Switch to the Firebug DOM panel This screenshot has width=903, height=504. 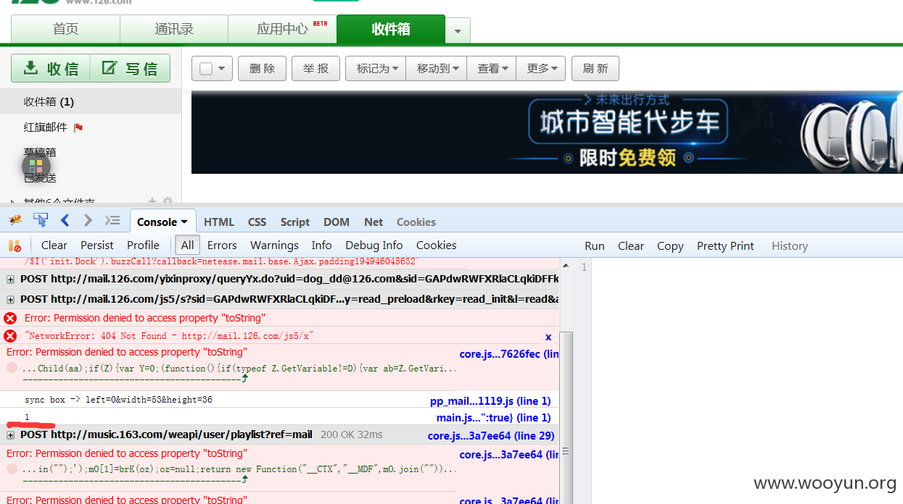[x=337, y=222]
